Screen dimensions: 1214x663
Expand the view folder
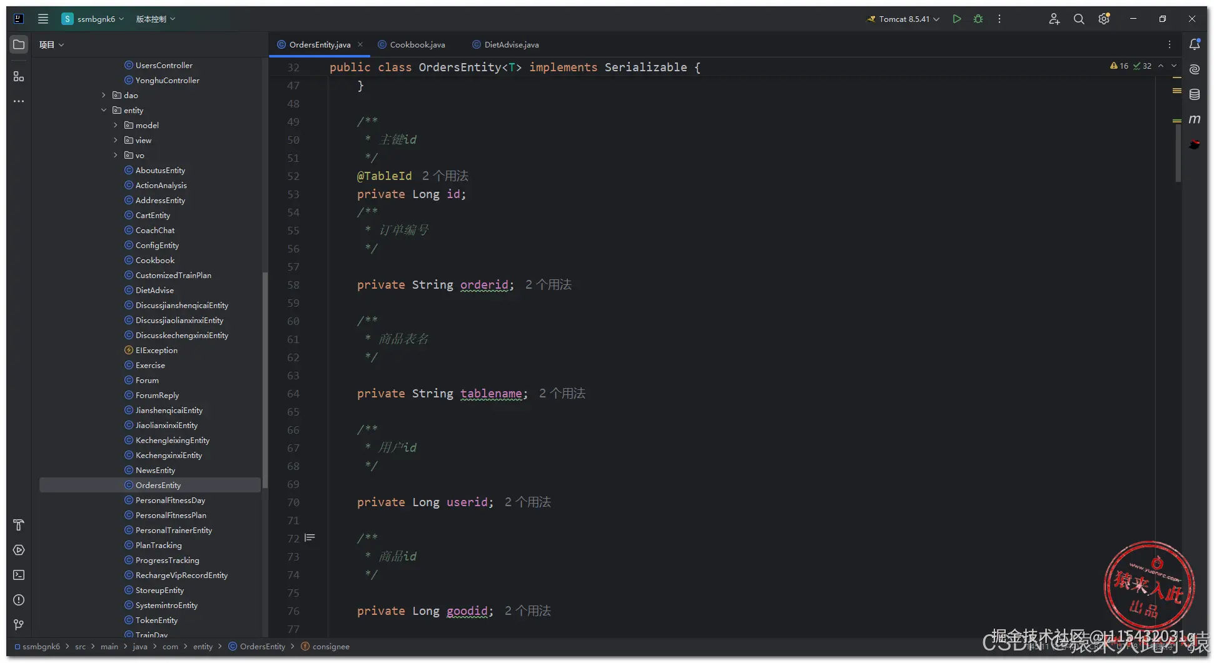click(116, 140)
